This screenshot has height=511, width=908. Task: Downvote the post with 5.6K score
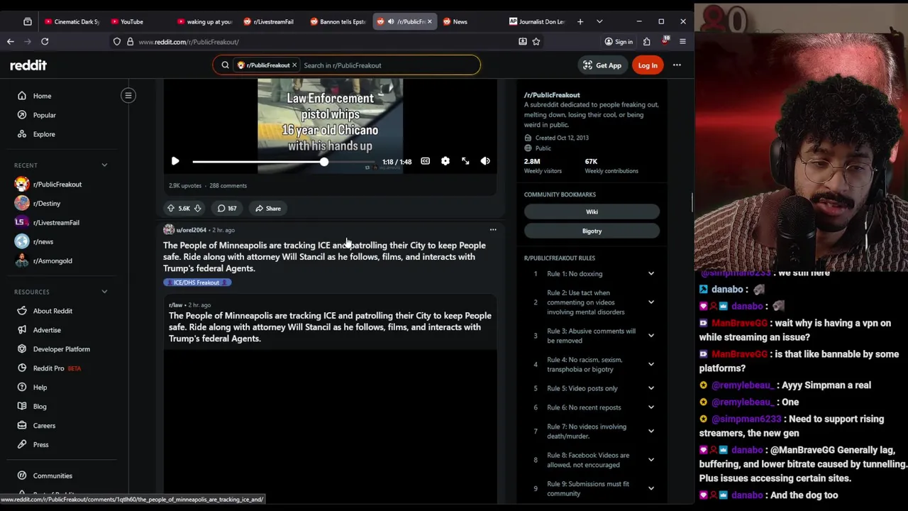[x=197, y=209]
